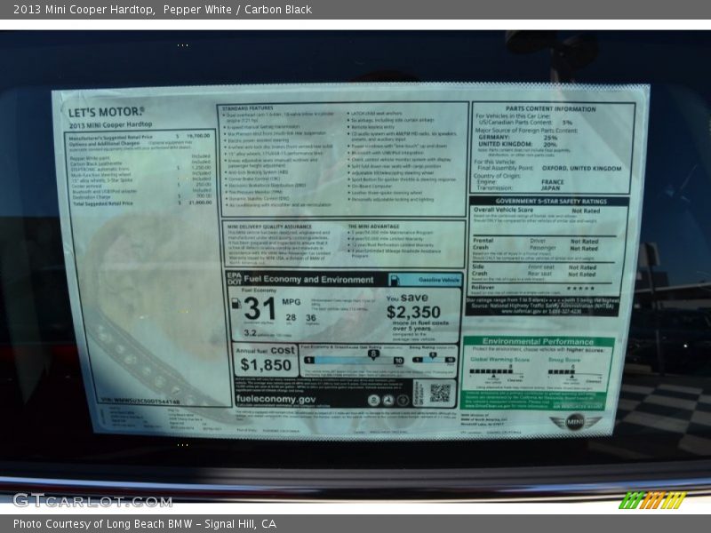Click the winged MINI logo on sticker
The width and height of the screenshot is (711, 533).
pyautogui.click(x=574, y=423)
